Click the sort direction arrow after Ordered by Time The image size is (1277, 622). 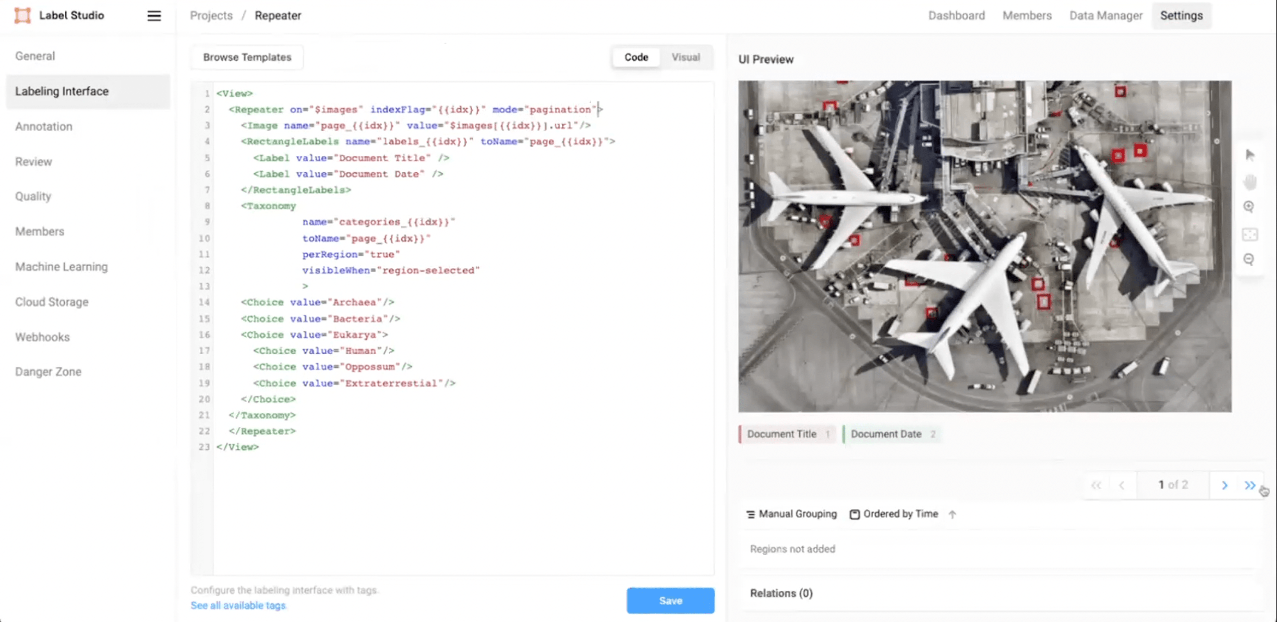click(x=952, y=514)
